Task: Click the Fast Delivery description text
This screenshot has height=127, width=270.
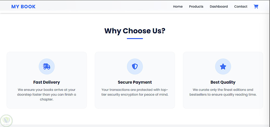Action: 47,95
